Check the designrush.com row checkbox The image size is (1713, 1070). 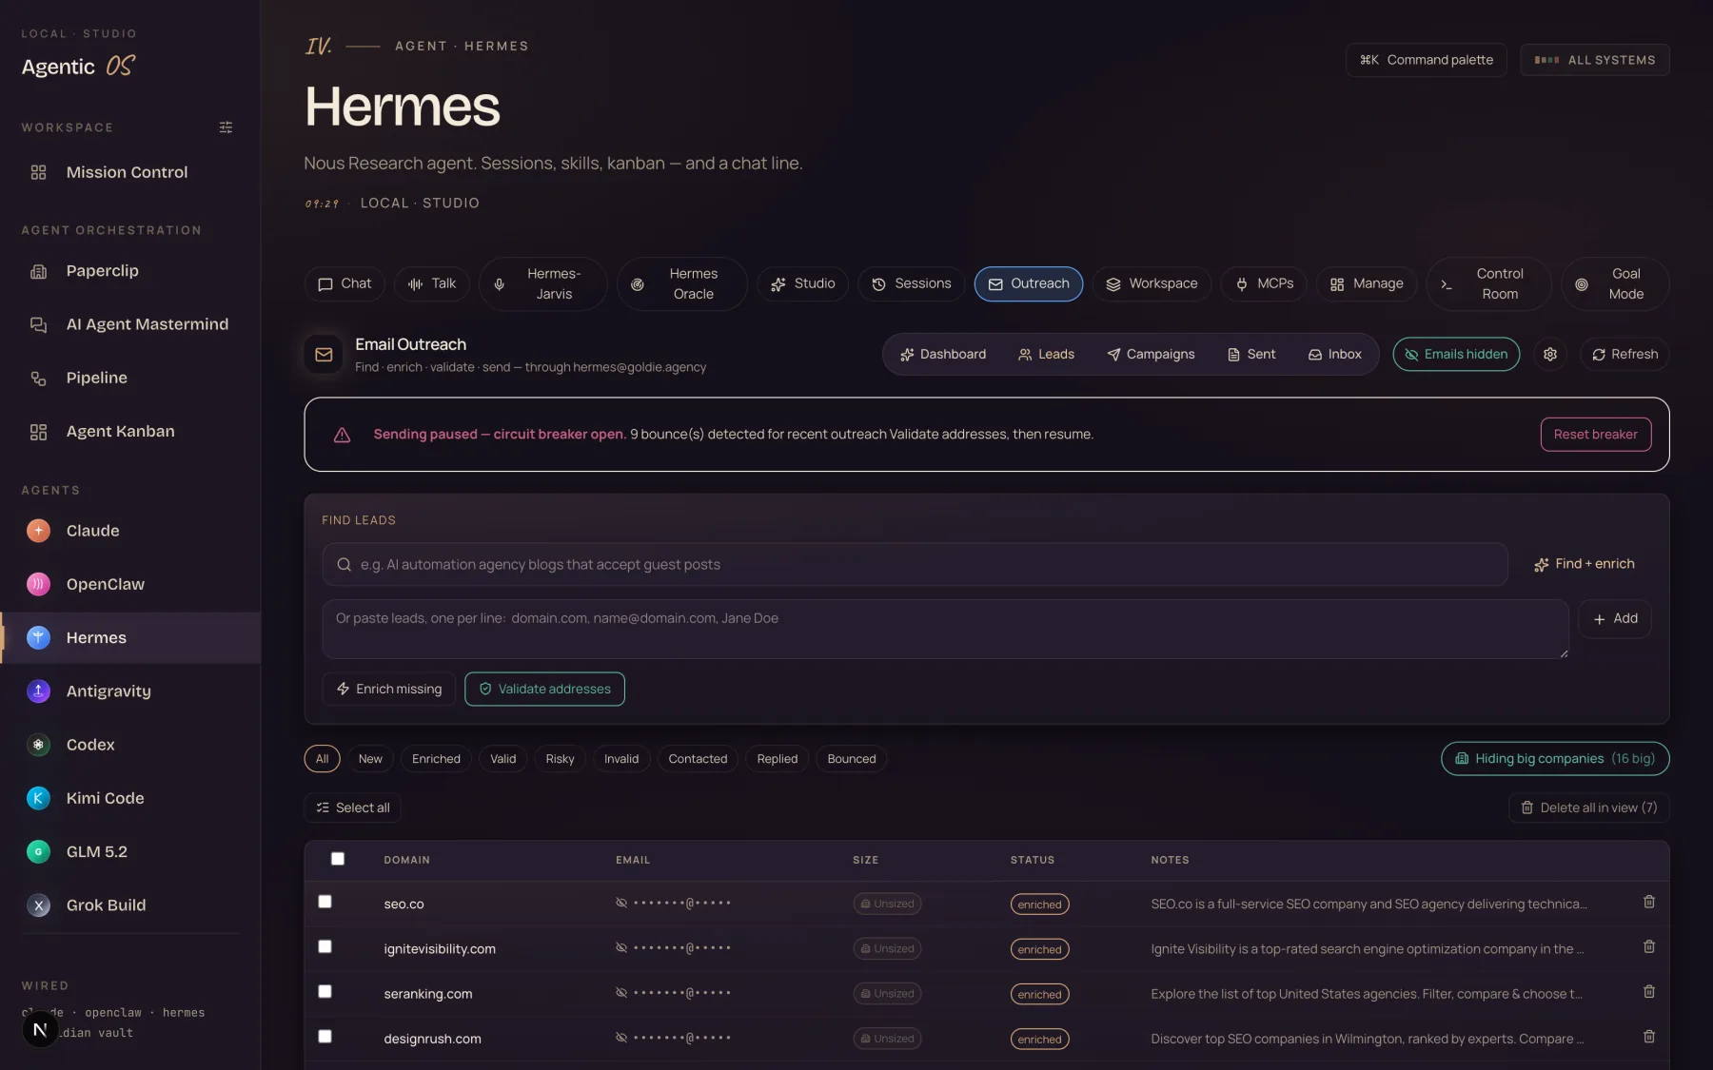[x=325, y=1037]
